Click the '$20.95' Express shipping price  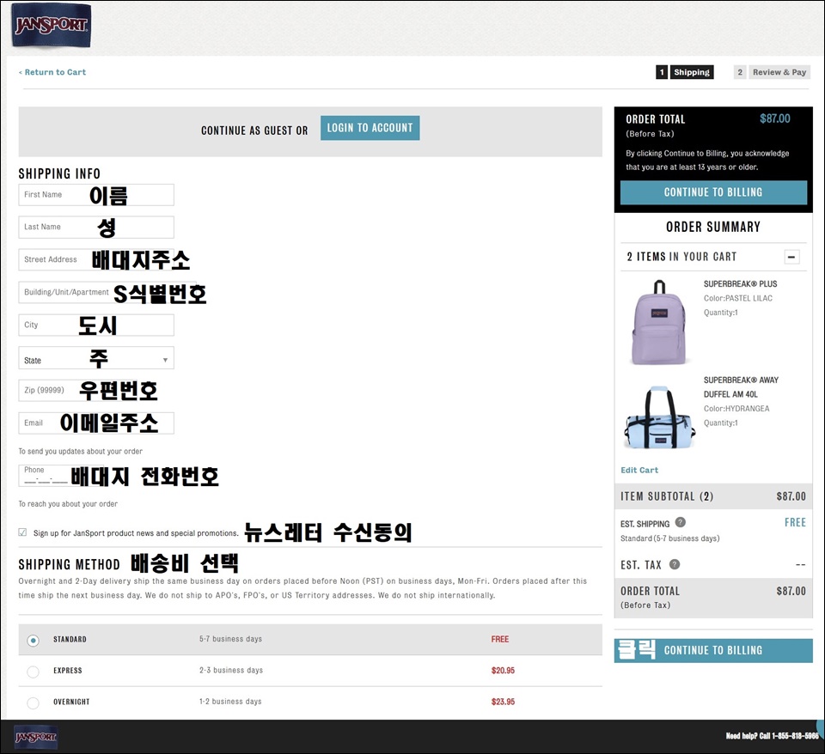click(x=503, y=671)
